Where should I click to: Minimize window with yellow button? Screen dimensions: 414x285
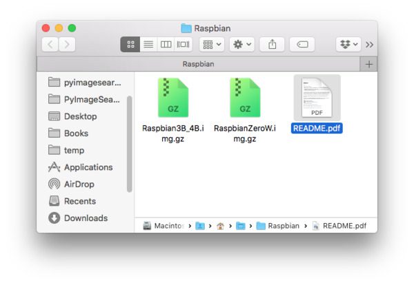pos(59,28)
